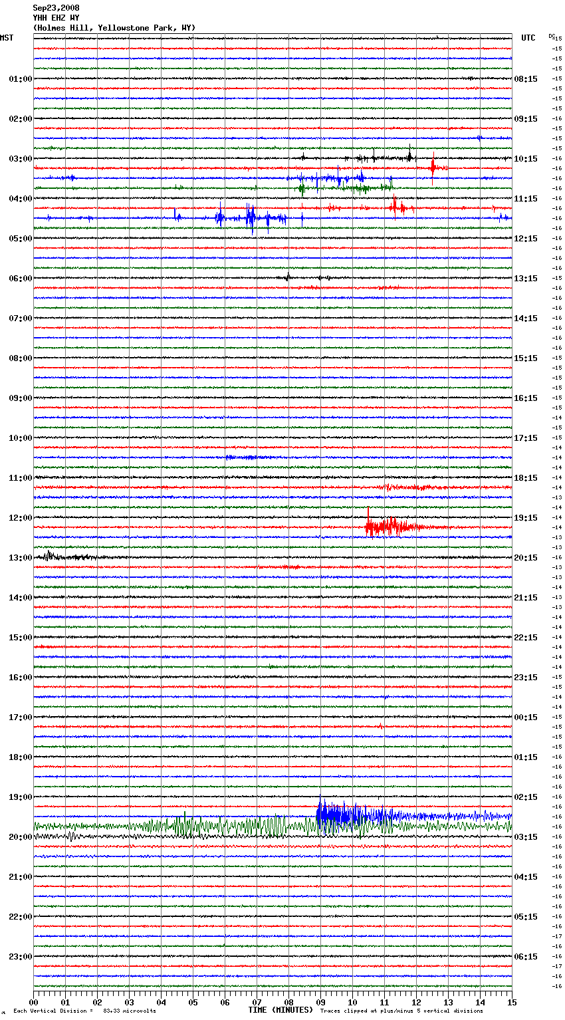
Task: Click the 00:15 UTC time label
Action: click(526, 717)
